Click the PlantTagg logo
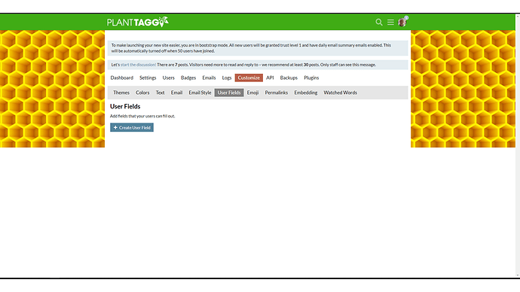This screenshot has width=520, height=292. 138,22
